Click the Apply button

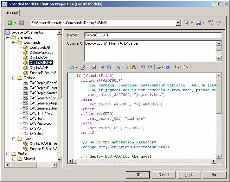[189, 175]
